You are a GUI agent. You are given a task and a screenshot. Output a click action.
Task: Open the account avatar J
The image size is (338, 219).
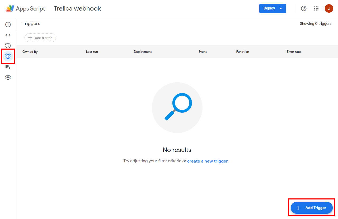329,8
